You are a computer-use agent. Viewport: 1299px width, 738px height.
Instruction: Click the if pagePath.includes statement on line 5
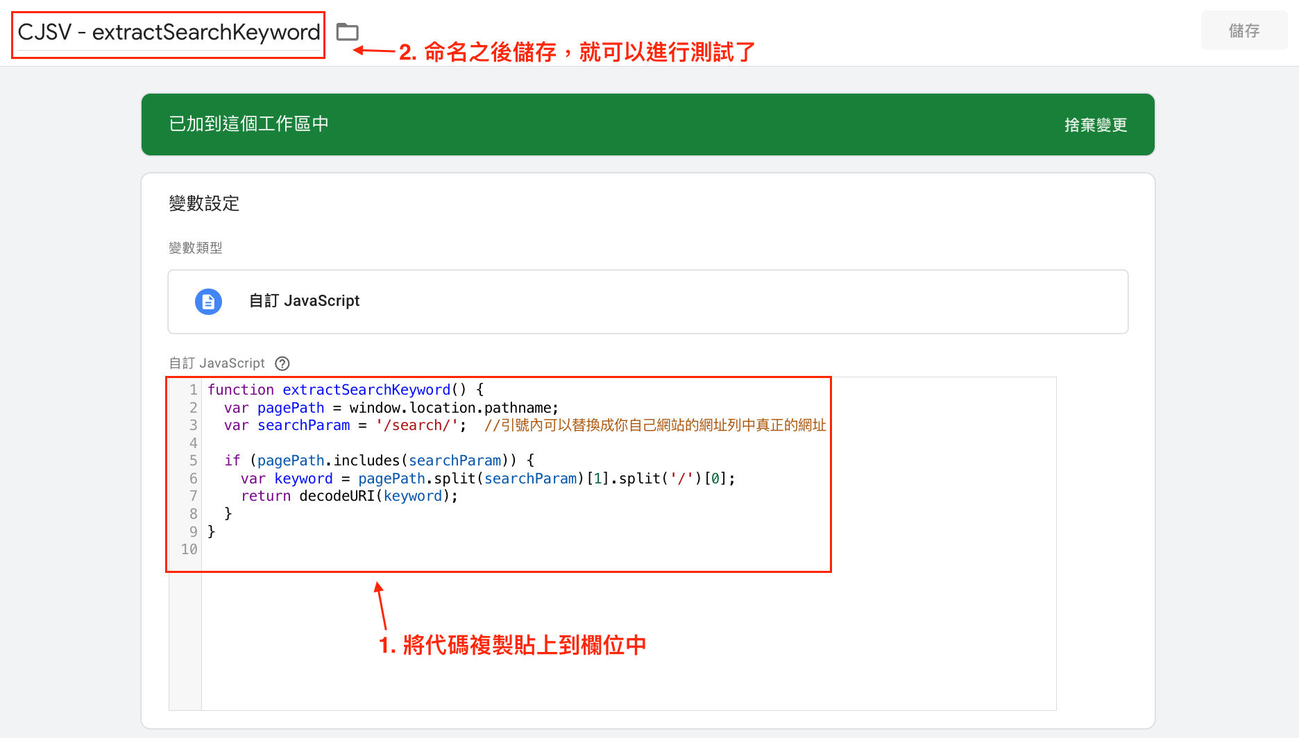click(379, 461)
